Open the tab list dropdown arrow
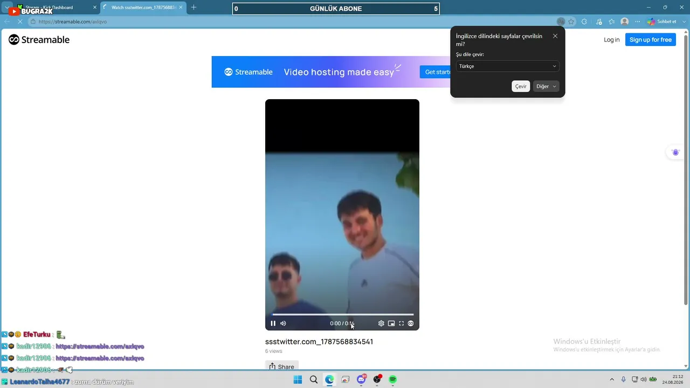 [6, 8]
